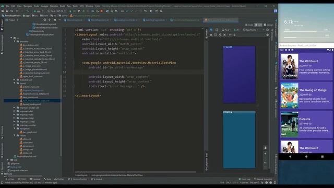Screen dimensions: 334x188
Task: Open the Project panel gear settings
Action: [55, 20]
